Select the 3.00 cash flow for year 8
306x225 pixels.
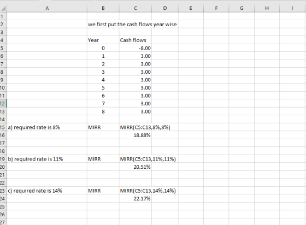tap(136, 111)
